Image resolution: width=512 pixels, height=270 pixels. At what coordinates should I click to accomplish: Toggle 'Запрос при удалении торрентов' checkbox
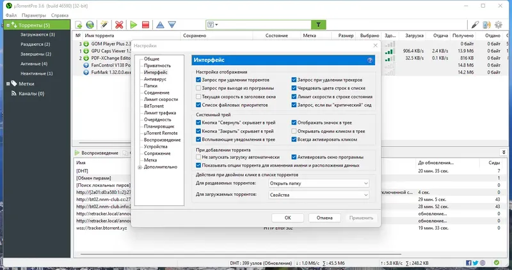click(x=198, y=80)
